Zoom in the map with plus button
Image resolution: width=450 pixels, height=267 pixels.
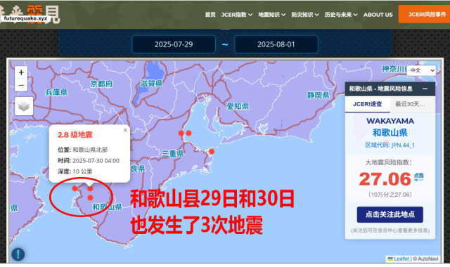[21, 72]
